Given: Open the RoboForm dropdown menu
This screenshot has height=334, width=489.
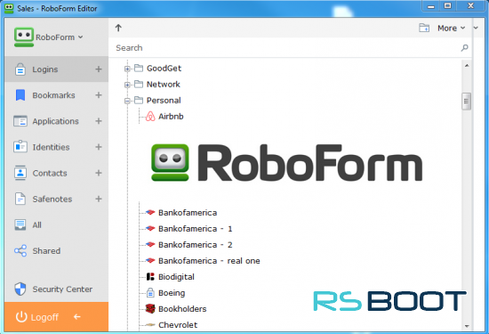Looking at the screenshot, I should tap(60, 37).
